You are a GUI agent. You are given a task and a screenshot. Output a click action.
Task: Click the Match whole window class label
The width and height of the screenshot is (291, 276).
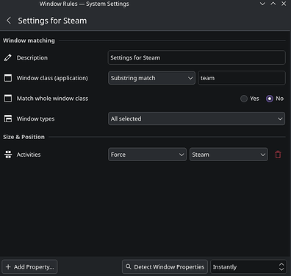point(52,99)
